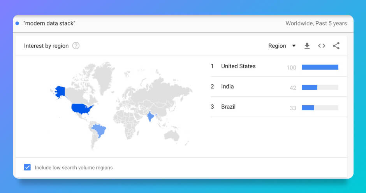Click the share icon
The width and height of the screenshot is (366, 193).
[x=336, y=46]
